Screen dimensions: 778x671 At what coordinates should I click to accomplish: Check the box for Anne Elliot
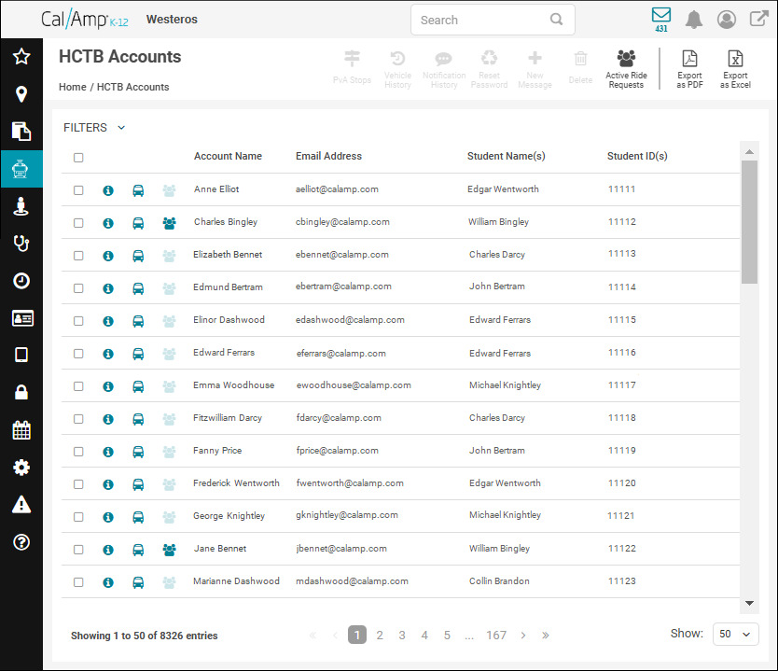[78, 190]
